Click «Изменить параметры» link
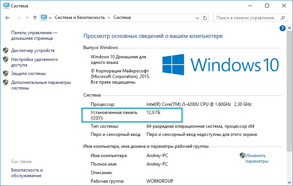 (x=257, y=158)
